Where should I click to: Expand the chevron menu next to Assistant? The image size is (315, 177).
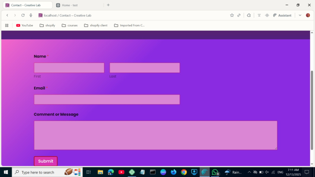300,15
